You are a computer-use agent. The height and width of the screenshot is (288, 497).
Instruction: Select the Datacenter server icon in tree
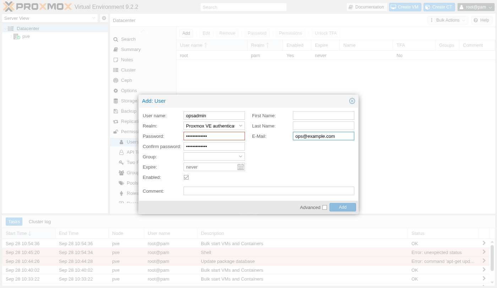pyautogui.click(x=11, y=29)
